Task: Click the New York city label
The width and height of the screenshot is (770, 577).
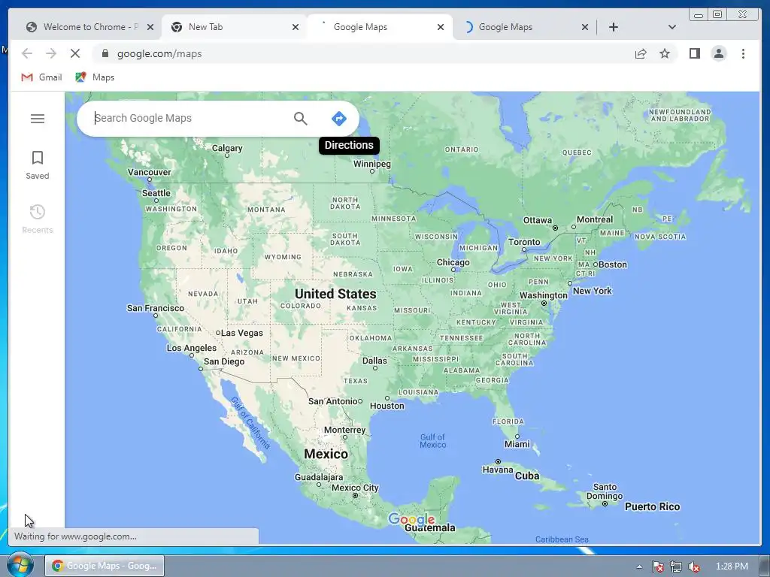Action: (x=593, y=291)
